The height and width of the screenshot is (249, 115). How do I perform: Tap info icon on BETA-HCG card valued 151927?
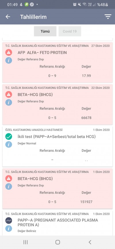pos(9,186)
